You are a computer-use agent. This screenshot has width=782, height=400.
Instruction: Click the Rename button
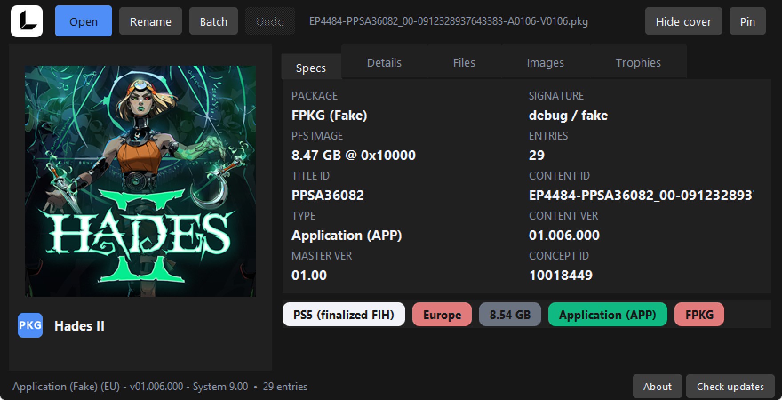[x=151, y=21]
